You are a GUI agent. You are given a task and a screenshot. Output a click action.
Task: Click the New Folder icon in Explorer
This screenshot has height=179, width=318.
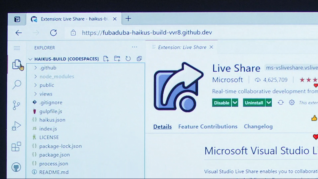point(117,59)
